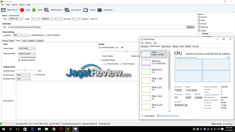
Task: Switch to the Picture tab
Action: coord(5,41)
